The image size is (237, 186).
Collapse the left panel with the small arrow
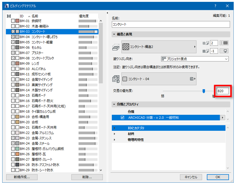pyautogui.click(x=107, y=13)
